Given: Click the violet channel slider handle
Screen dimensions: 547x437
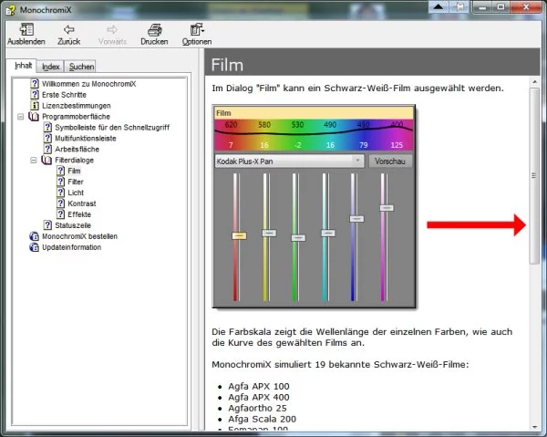Looking at the screenshot, I should click(387, 208).
